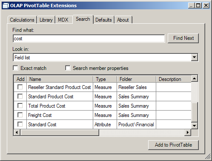Image resolution: width=212 pixels, height=161 pixels.
Task: Click the scroll down arrow of results list
Action: click(194, 125)
